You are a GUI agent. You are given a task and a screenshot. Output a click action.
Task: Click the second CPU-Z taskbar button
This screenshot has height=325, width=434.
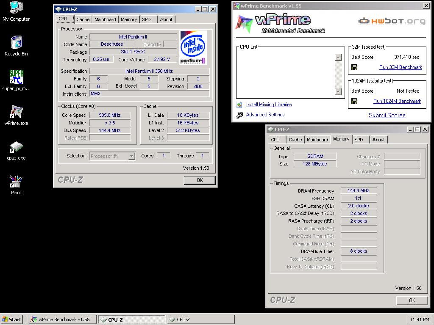(x=200, y=319)
